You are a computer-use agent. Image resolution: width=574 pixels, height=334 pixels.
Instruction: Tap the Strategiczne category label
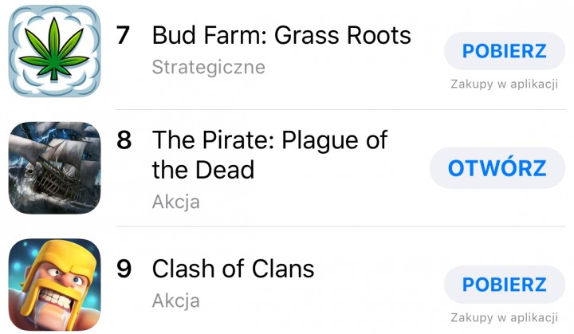click(x=209, y=68)
